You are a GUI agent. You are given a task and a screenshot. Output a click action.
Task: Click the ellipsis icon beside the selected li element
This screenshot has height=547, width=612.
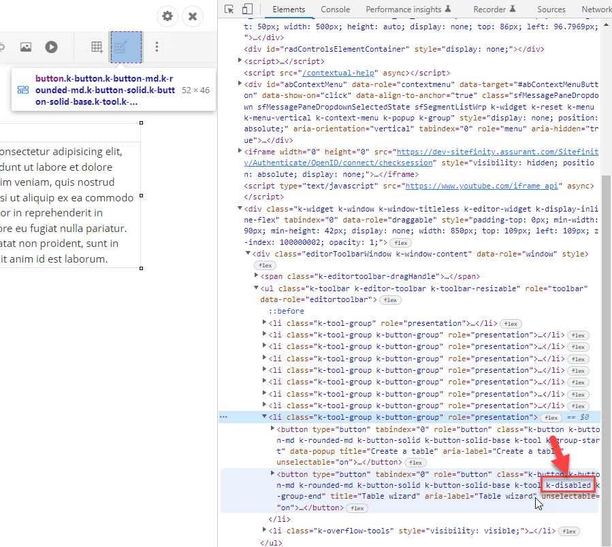tap(223, 416)
